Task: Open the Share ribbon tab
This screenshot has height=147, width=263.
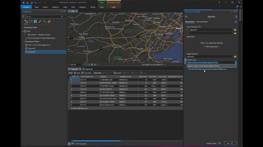Action: pos(93,7)
